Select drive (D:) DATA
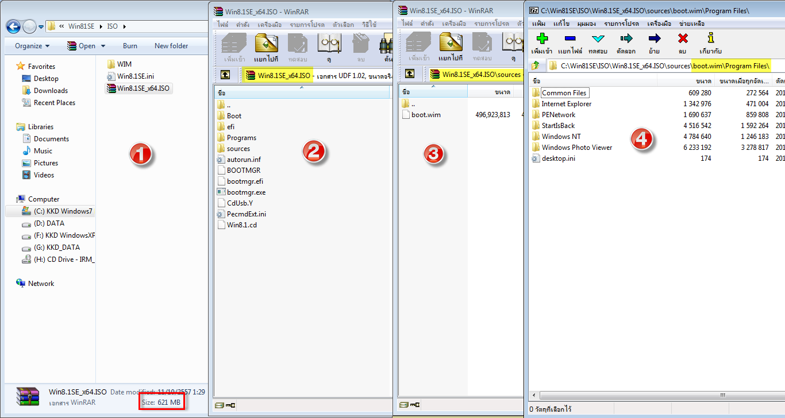 [x=49, y=223]
